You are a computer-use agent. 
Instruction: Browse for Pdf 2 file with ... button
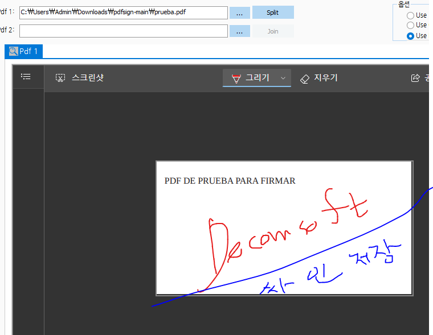(x=240, y=31)
